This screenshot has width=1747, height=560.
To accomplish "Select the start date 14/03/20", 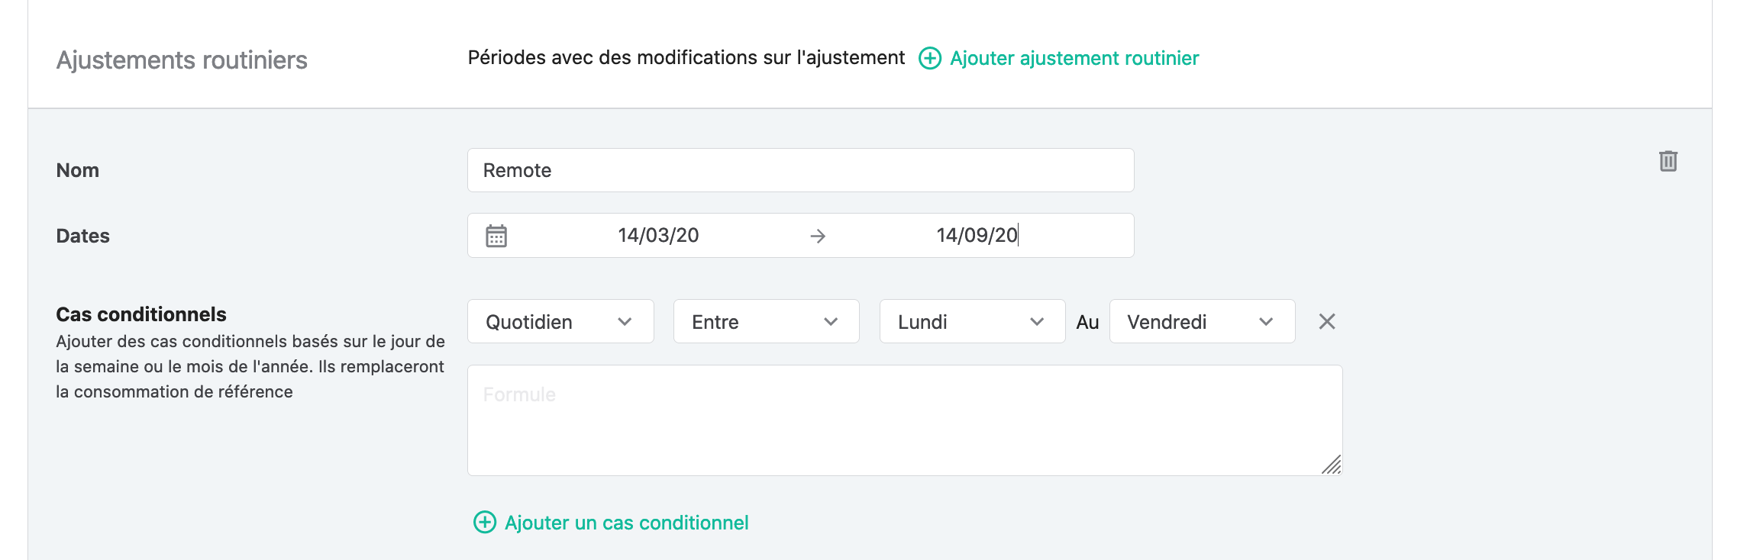I will [x=658, y=235].
